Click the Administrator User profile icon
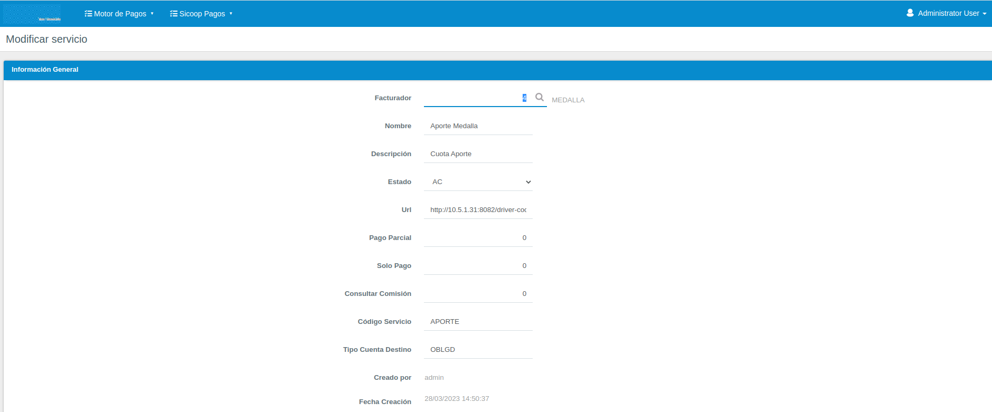Image resolution: width=992 pixels, height=412 pixels. pyautogui.click(x=910, y=13)
